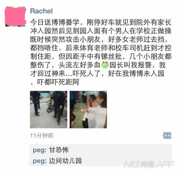Tap the text line starting 都挡唔住
This screenshot has width=177, height=170.
coord(101,48)
